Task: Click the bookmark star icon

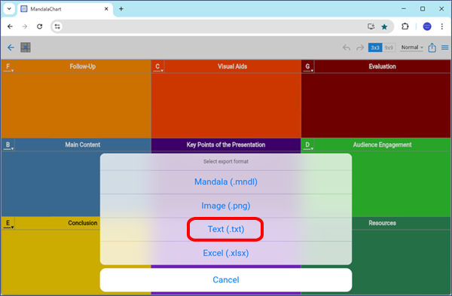Action: 384,27
